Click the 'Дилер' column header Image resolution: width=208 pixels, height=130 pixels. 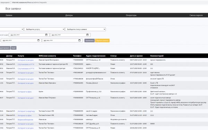pos(9,56)
